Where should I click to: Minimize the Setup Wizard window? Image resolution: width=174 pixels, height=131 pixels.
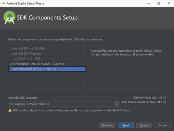point(149,3)
